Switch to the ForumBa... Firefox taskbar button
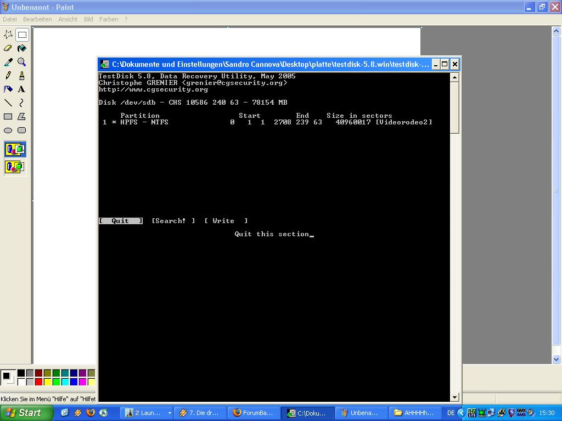 click(254, 413)
